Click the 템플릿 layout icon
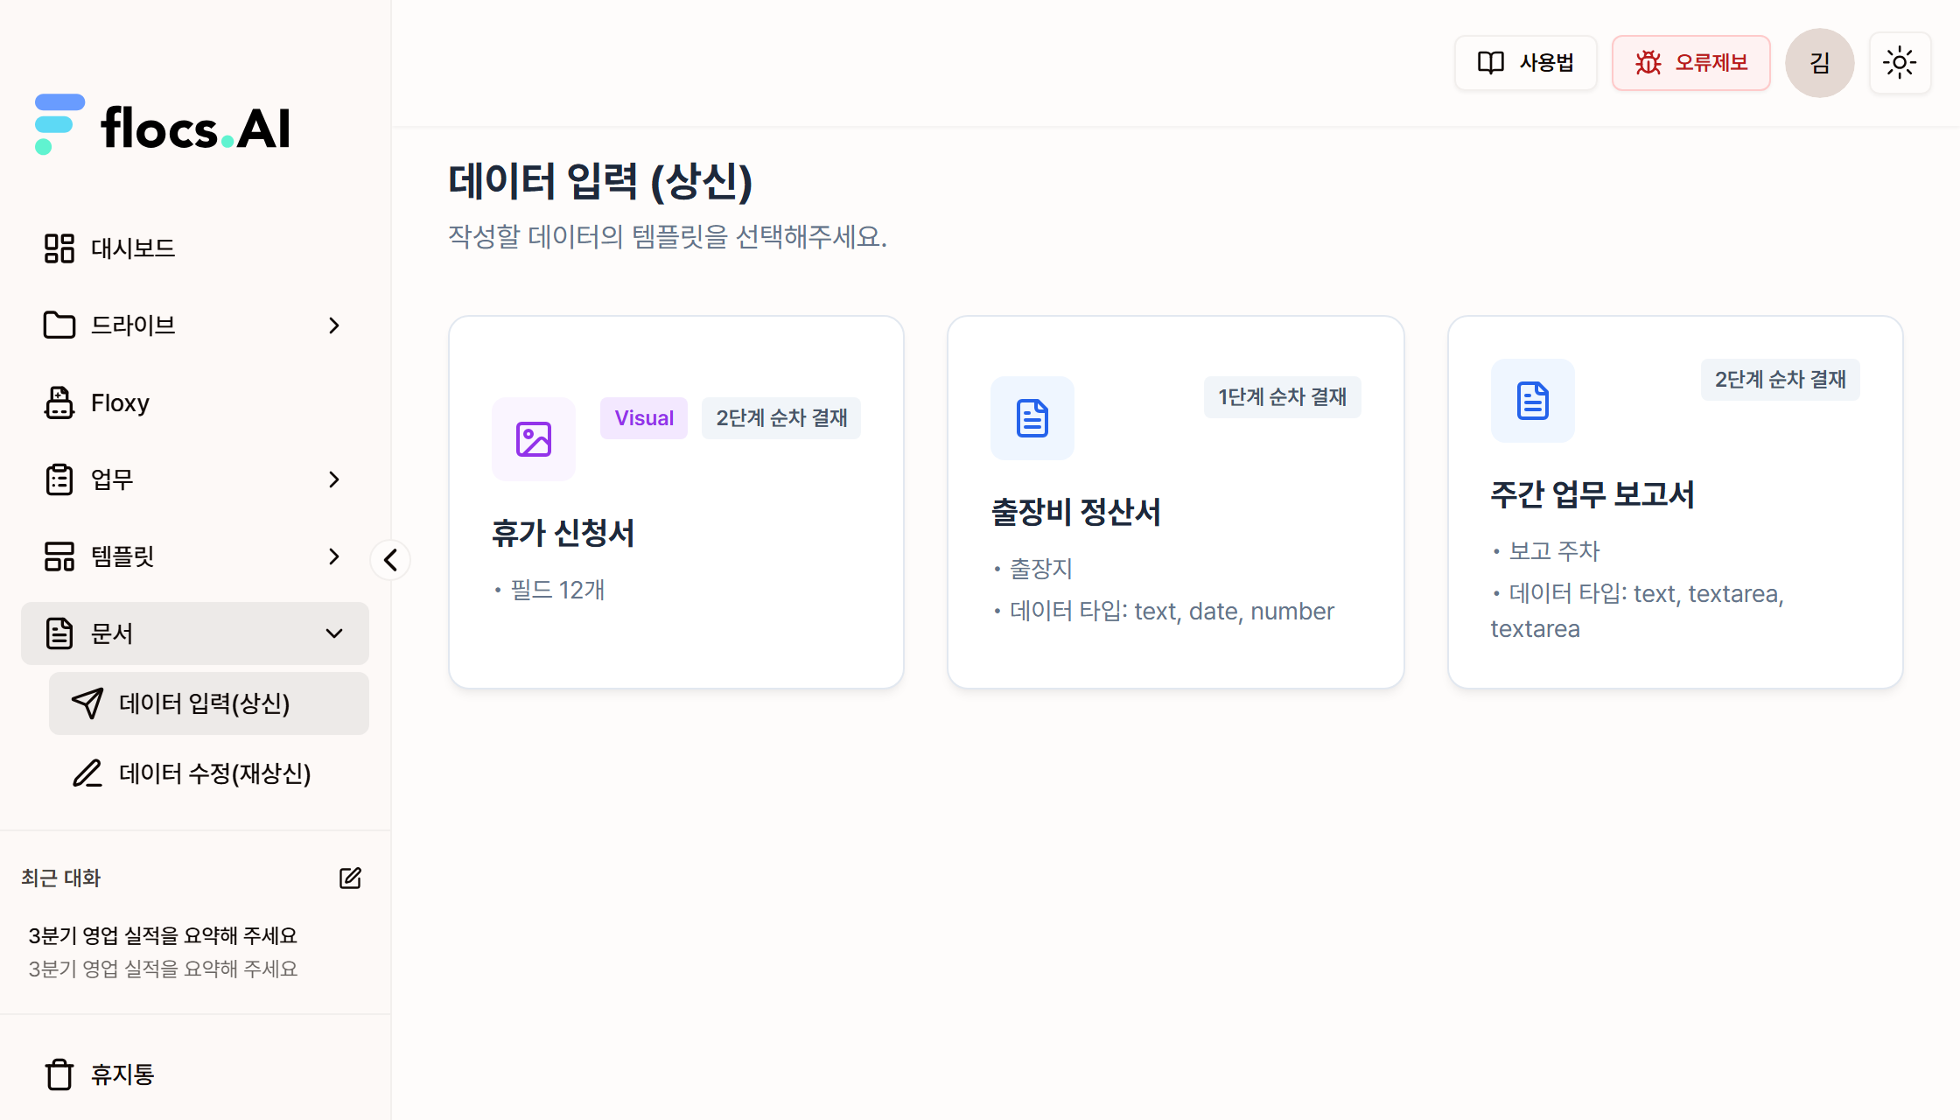The height and width of the screenshot is (1120, 1960). click(x=59, y=556)
